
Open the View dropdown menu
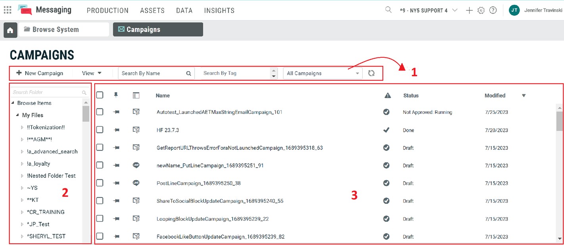92,73
